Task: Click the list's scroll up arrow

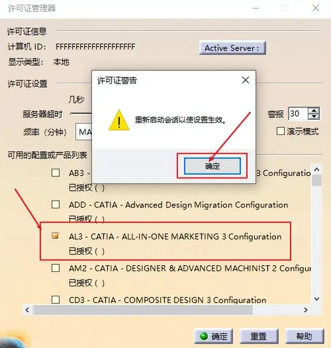Action: coord(317,170)
